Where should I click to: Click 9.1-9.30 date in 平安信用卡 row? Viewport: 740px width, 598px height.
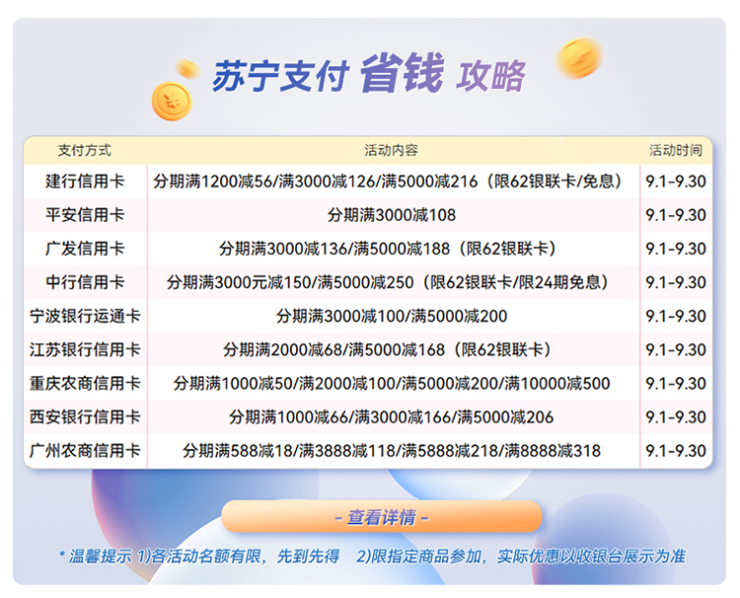[675, 215]
